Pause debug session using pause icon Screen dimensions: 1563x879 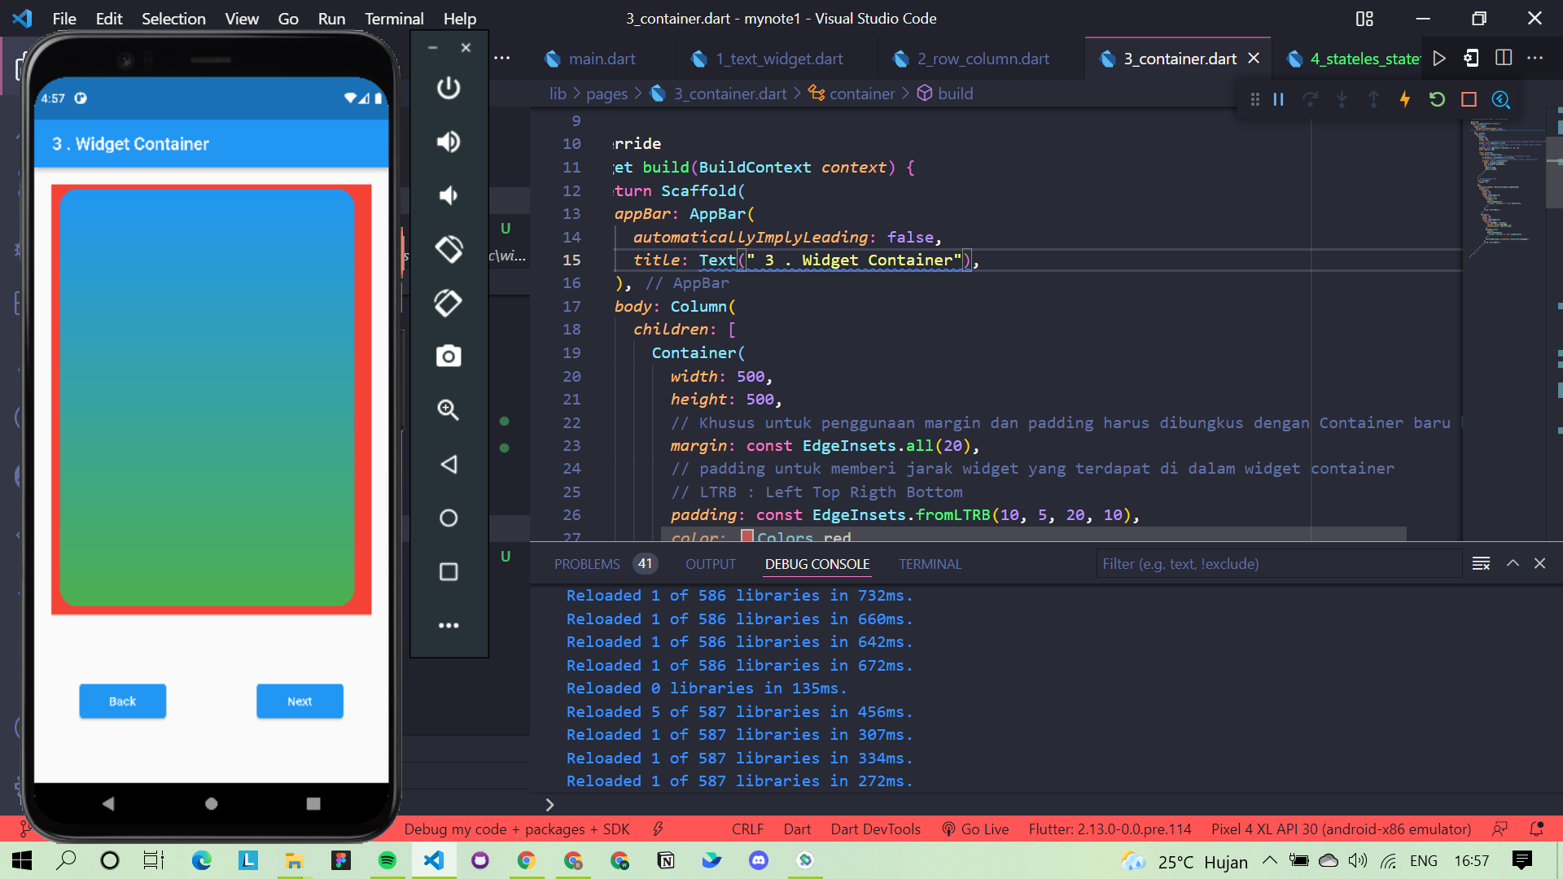point(1279,99)
